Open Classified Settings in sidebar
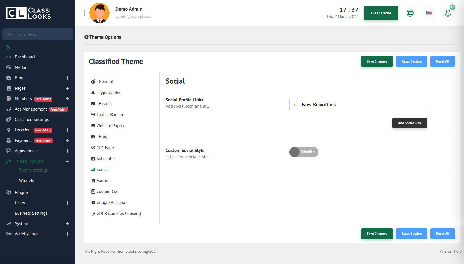Viewport: 464px width, 264px height. click(x=32, y=120)
